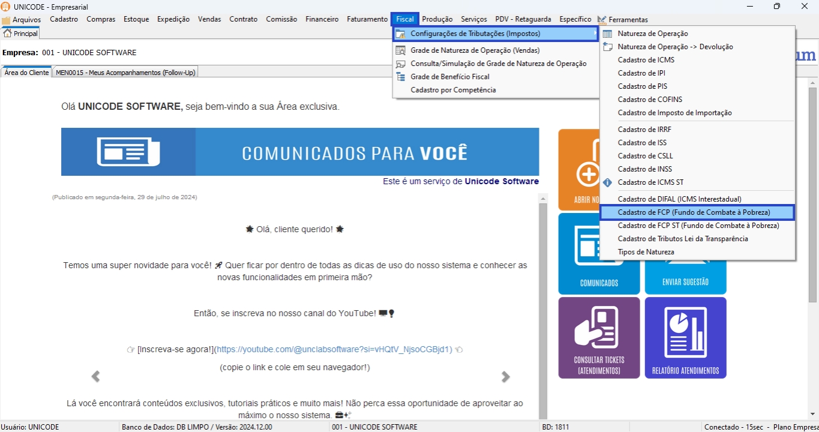This screenshot has height=432, width=819.
Task: Advance to next announcement with right arrow
Action: point(506,377)
